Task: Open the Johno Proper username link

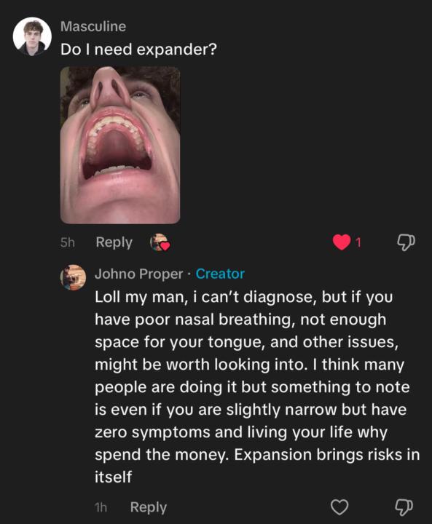Action: (x=139, y=274)
